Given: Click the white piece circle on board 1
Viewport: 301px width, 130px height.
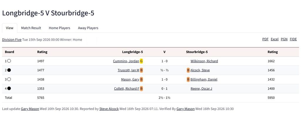Looking at the screenshot, I should click(9, 61).
